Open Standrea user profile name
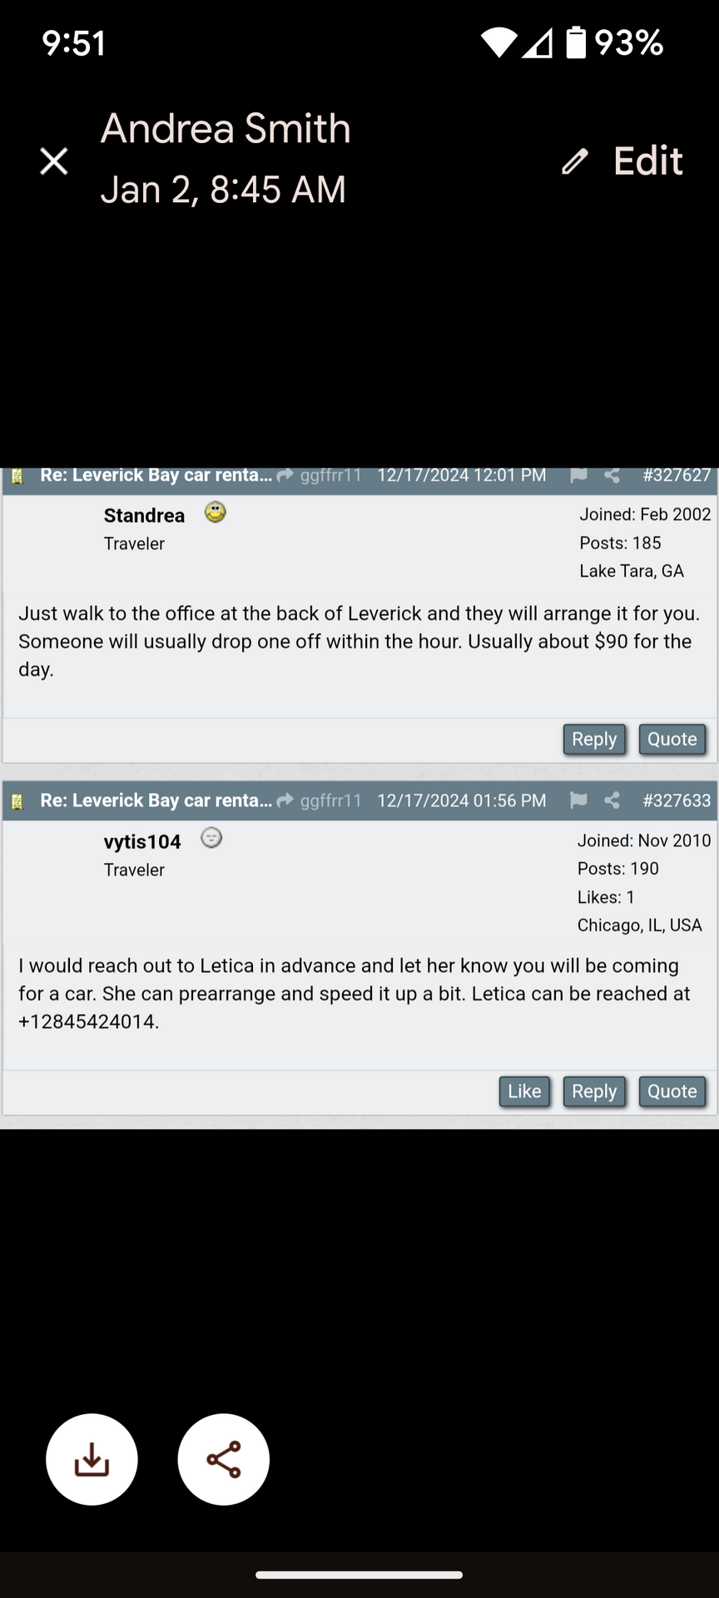 (144, 515)
